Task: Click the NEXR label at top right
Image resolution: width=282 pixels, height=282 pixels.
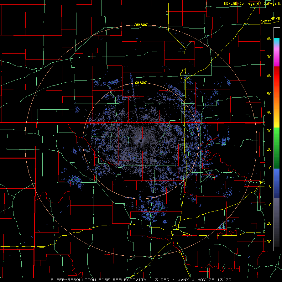Action: [x=275, y=19]
